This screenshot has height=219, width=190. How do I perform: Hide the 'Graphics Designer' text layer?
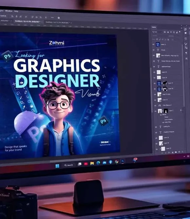pyautogui.click(x=156, y=132)
